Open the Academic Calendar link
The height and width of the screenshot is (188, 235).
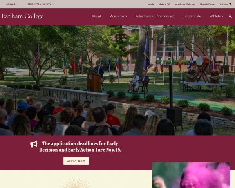tap(185, 4)
